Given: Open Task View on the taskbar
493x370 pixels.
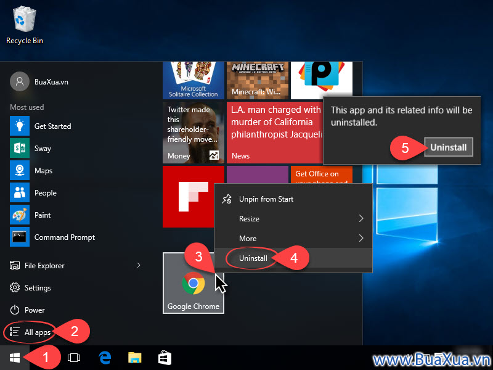Looking at the screenshot, I should [x=74, y=358].
